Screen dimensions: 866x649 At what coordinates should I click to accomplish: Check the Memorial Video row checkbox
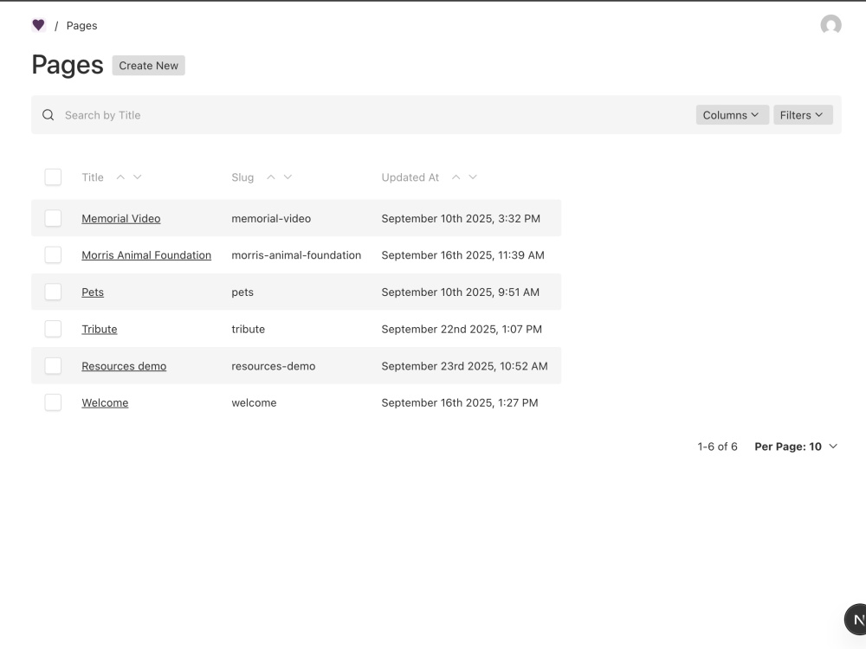pos(53,218)
